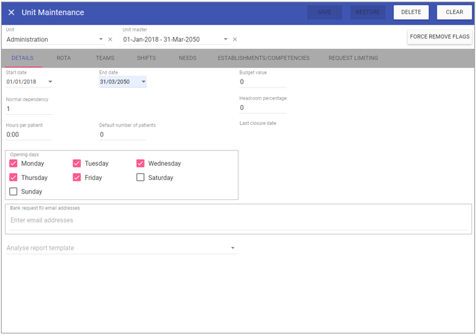The height and width of the screenshot is (335, 476).
Task: Click the Budget value input field
Action: (263, 82)
